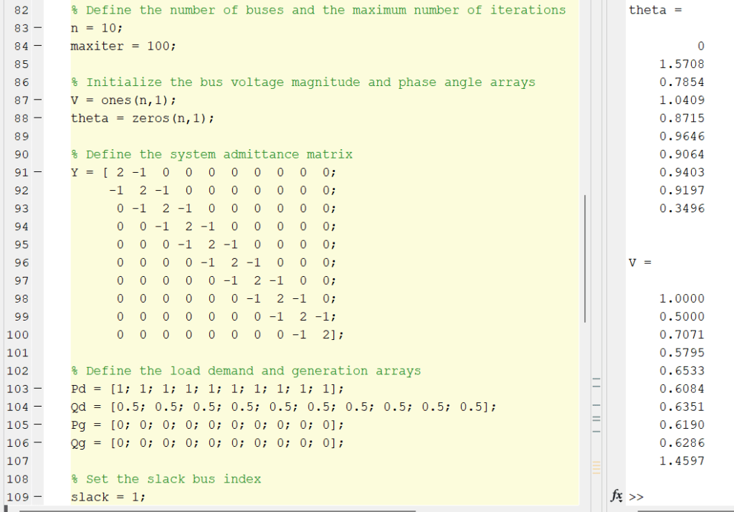Viewport: 734px width, 512px height.
Task: Click the command window prompt >>
Action: point(637,497)
